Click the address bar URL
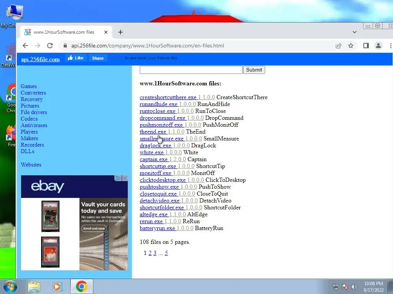The width and height of the screenshot is (393, 294). [148, 46]
